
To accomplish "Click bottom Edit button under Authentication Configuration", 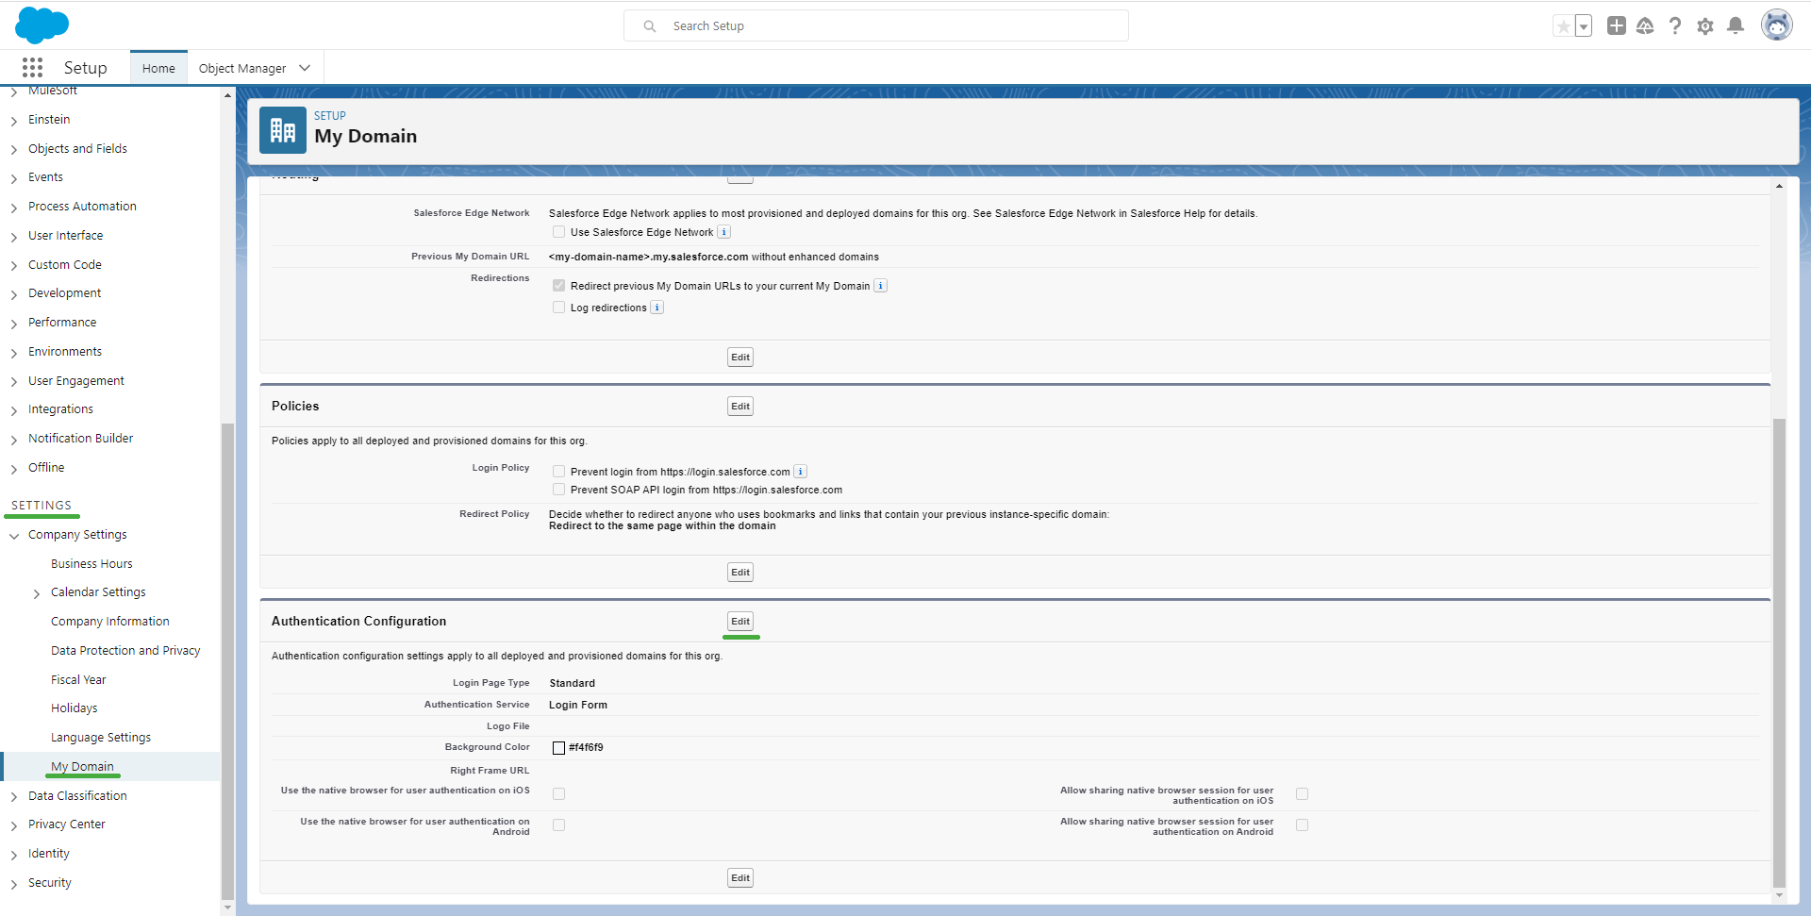I will (x=740, y=878).
